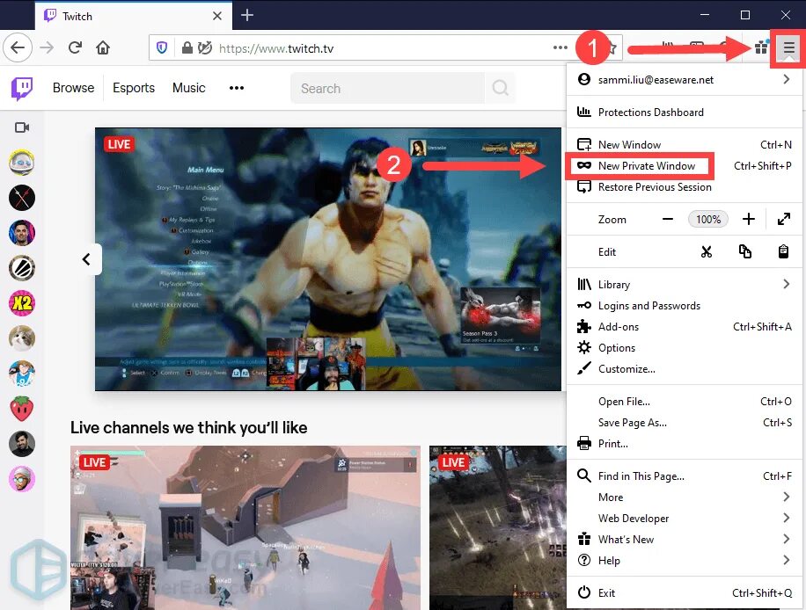Click the twitch.tv address bar URL

click(x=276, y=48)
